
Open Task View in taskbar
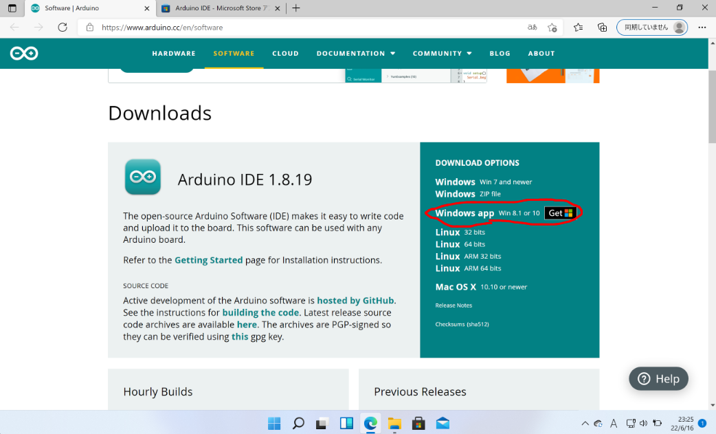click(322, 424)
